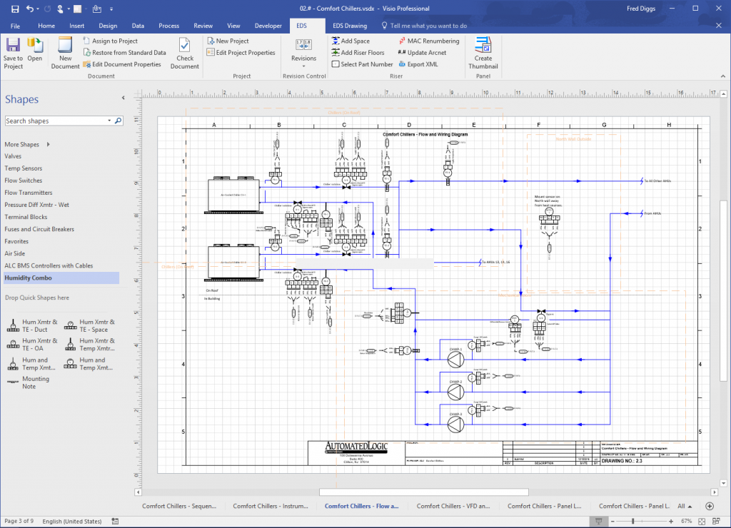Screen dimensions: 731x528
Task: Open search shapes dropdown arrow
Action: click(109, 121)
